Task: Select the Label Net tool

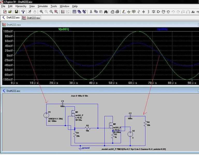Action: pyautogui.click(x=134, y=12)
